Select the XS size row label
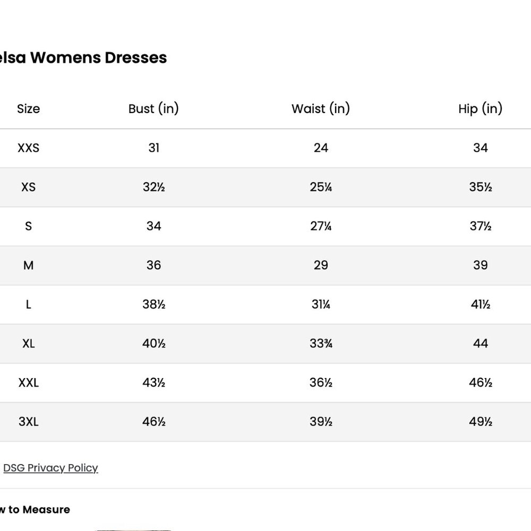The image size is (531, 531). click(29, 187)
